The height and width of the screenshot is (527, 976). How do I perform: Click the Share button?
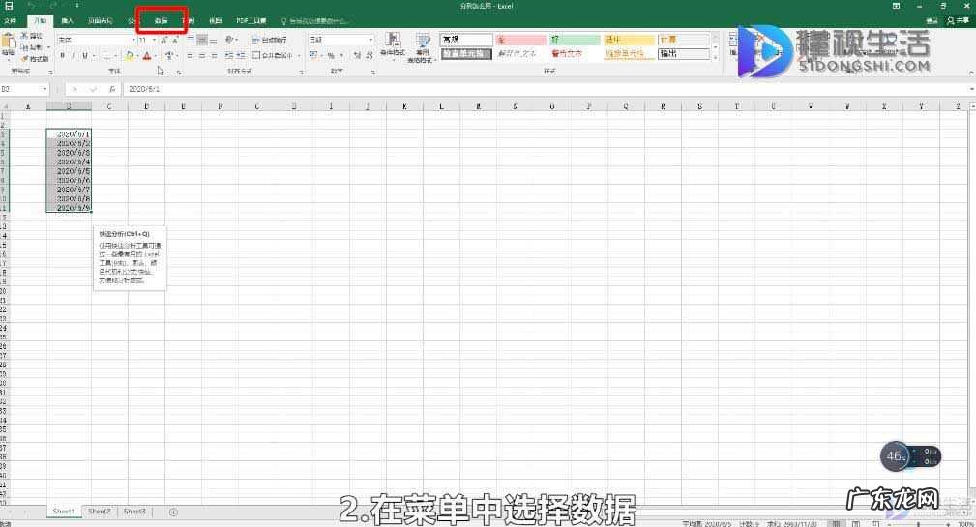click(960, 21)
